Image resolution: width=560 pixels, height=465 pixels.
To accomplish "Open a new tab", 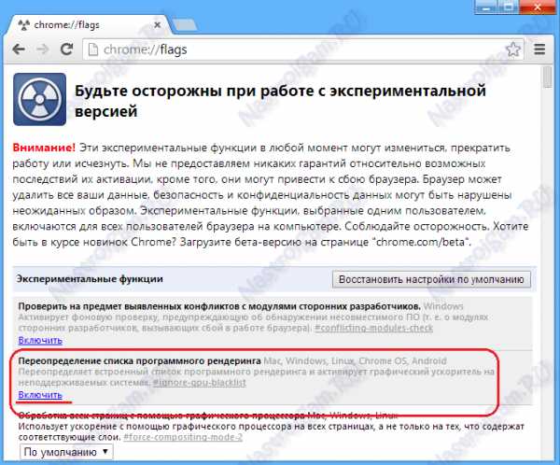I will pos(185,25).
